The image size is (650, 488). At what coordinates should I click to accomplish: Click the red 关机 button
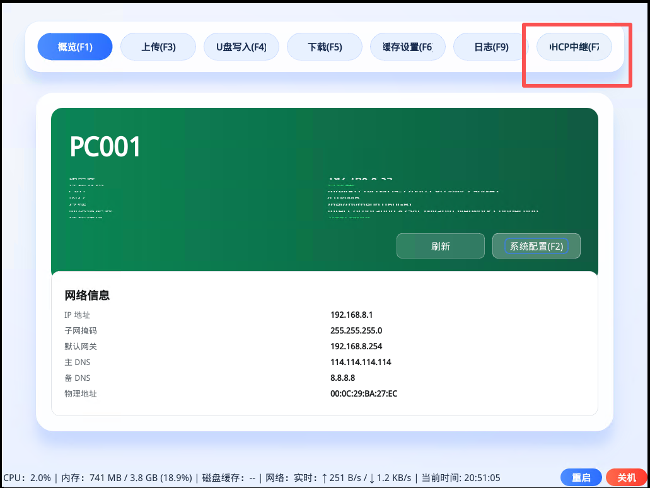(626, 478)
